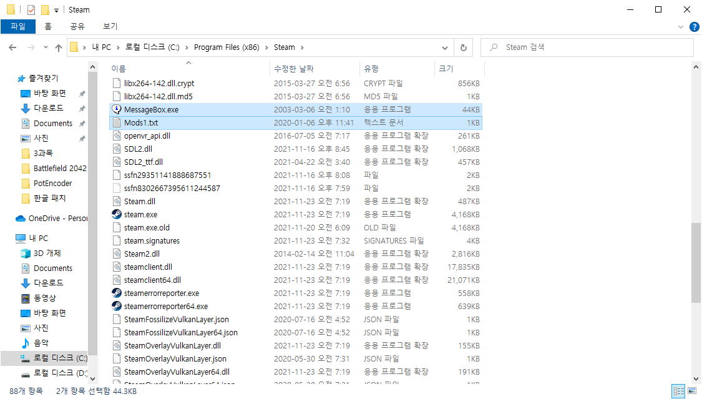Open the PotEncoder folder in sidebar
The image size is (702, 399).
point(52,183)
